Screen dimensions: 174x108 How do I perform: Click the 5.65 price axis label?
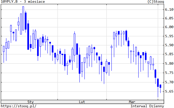(x=169, y=92)
